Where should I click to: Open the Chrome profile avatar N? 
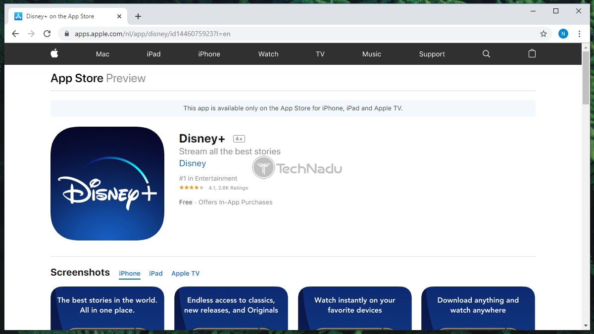(x=563, y=34)
